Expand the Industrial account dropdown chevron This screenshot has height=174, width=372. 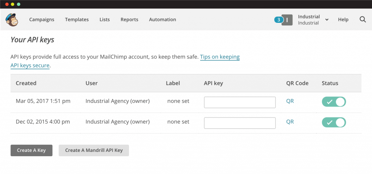click(x=327, y=20)
